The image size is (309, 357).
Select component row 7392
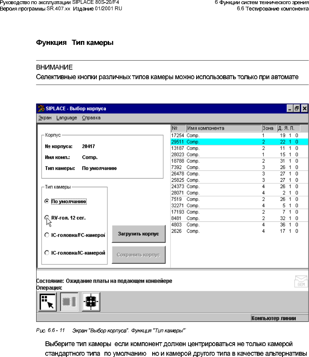click(x=239, y=167)
